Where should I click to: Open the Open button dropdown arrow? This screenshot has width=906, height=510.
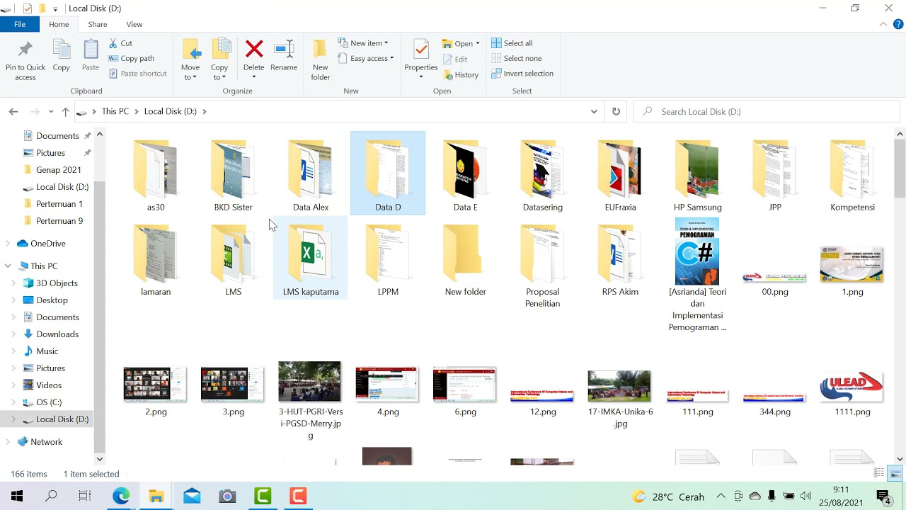(478, 44)
